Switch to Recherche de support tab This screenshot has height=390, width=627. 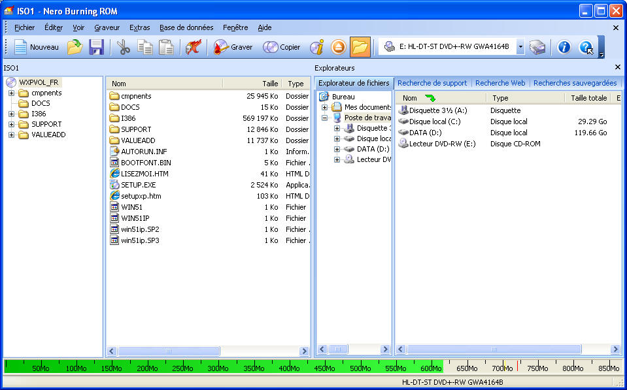click(x=432, y=83)
